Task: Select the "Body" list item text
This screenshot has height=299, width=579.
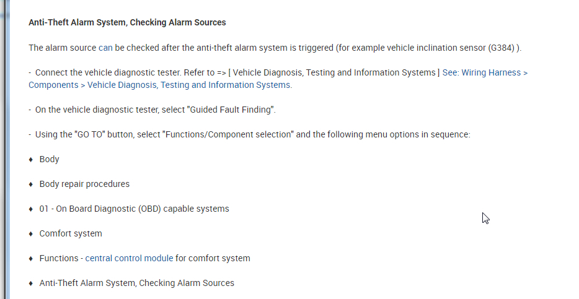Action: 50,159
